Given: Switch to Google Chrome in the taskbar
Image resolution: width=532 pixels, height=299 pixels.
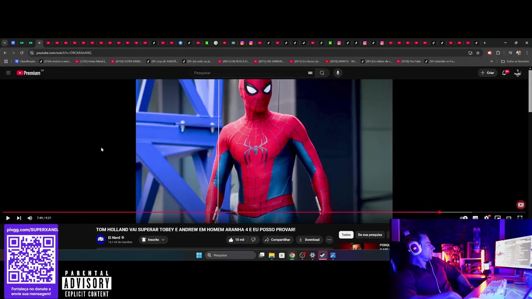Looking at the screenshot, I should [x=292, y=255].
